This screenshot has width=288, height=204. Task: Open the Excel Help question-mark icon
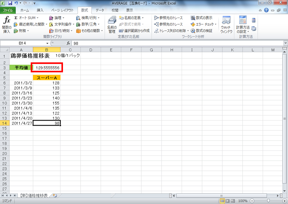tap(266, 10)
